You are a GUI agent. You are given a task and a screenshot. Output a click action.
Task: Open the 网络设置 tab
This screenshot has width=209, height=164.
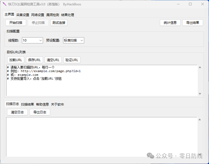[38, 15]
